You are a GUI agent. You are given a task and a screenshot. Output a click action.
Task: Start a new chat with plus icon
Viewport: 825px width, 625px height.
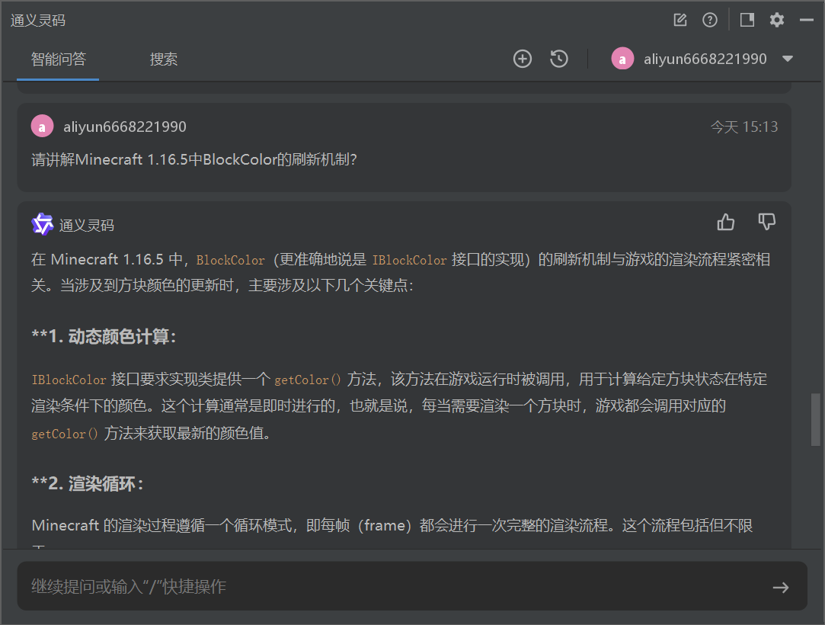pos(523,59)
